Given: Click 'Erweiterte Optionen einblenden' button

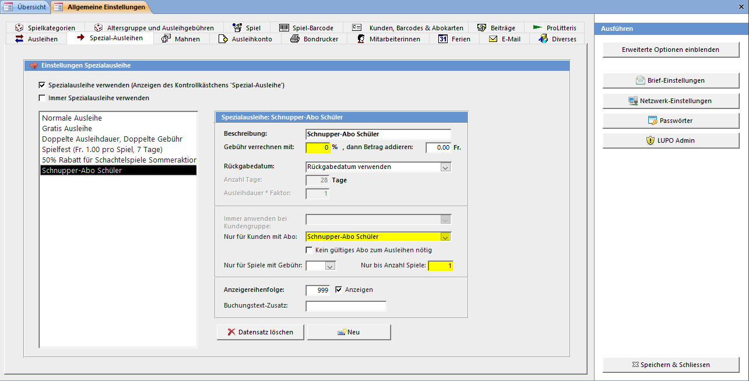Looking at the screenshot, I should (671, 50).
